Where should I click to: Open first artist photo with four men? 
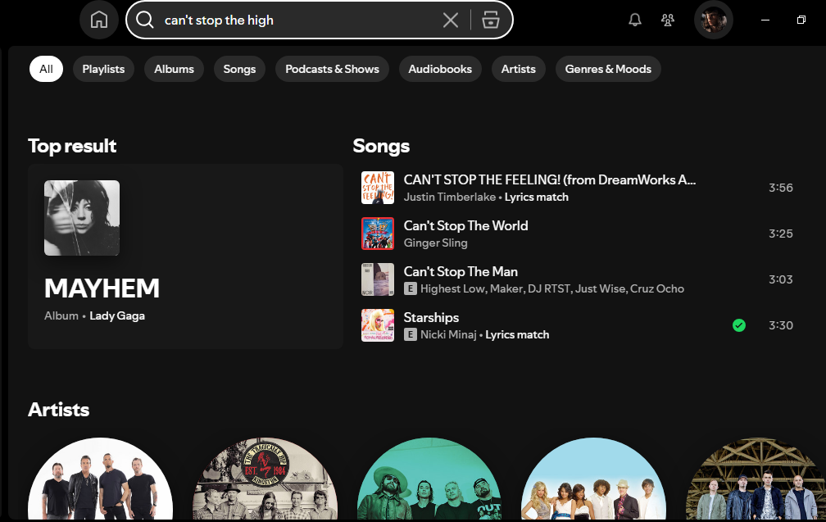click(x=100, y=479)
